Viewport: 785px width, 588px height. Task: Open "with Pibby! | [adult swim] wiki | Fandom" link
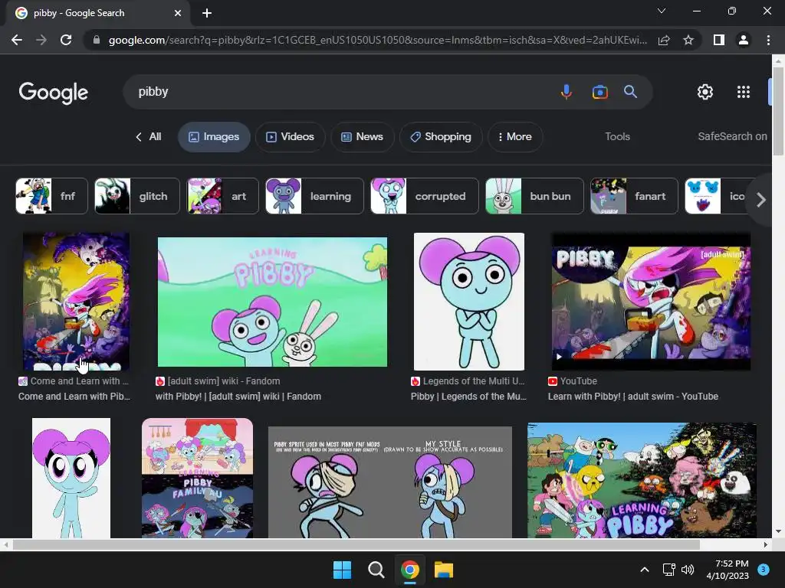click(238, 397)
